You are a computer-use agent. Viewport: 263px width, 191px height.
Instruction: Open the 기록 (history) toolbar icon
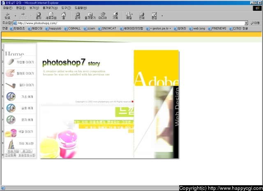click(115, 16)
